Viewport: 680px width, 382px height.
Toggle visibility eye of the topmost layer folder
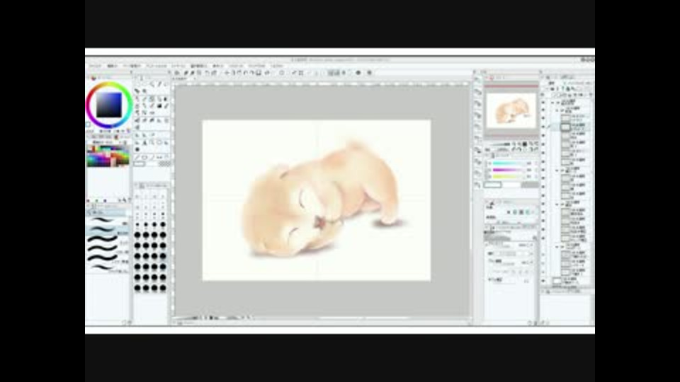point(544,103)
